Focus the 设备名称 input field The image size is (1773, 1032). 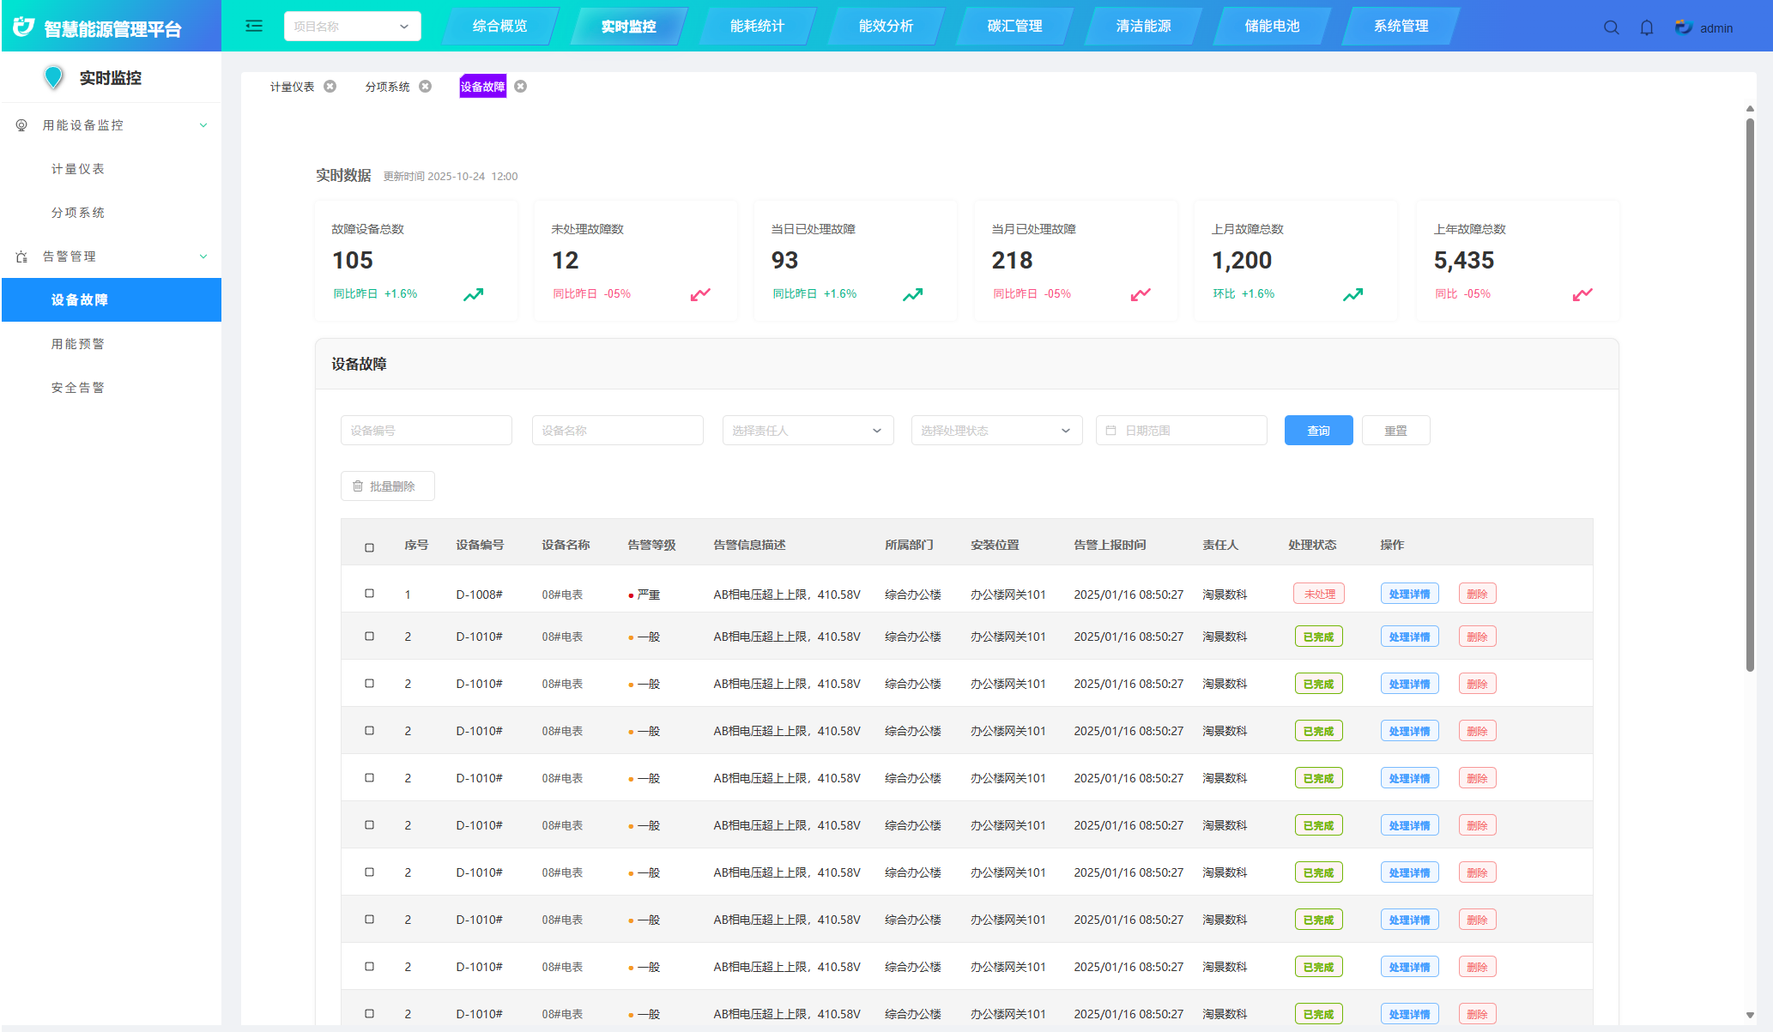click(x=618, y=431)
